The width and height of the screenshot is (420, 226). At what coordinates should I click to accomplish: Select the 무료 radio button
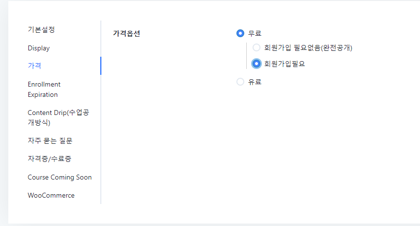click(x=240, y=33)
